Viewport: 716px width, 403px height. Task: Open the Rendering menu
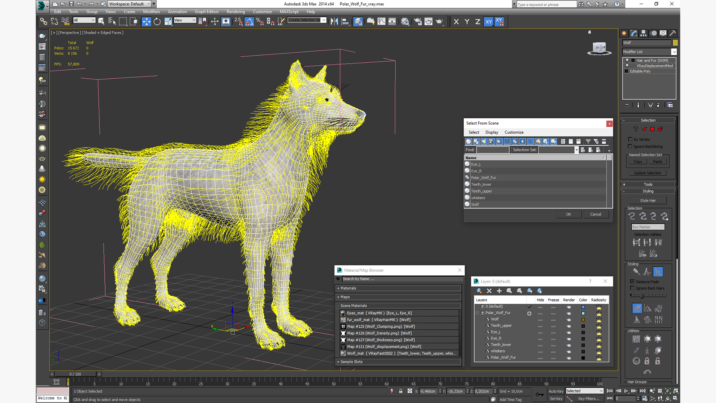click(235, 12)
